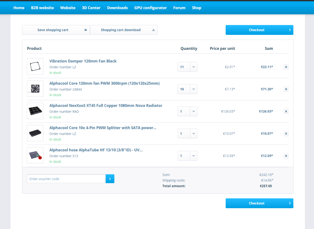The image size is (314, 229).
Task: Open Alphacool Core 10x 4-Pin PWM Splitter link
Action: coord(103,127)
